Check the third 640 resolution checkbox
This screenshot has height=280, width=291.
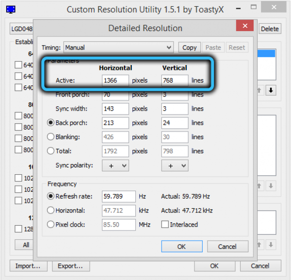pyautogui.click(x=18, y=87)
